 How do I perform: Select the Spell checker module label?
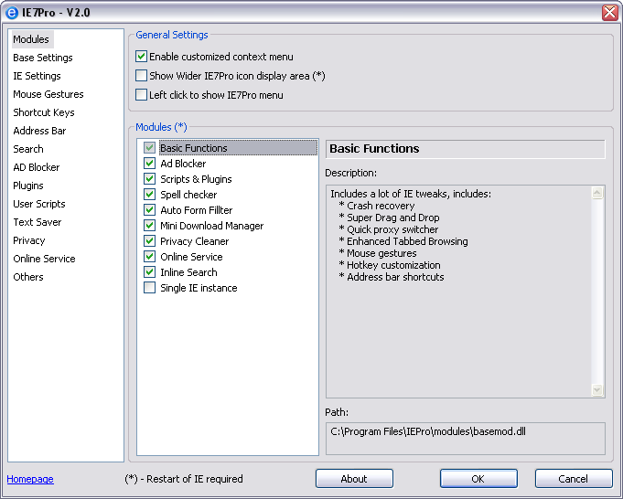(188, 194)
